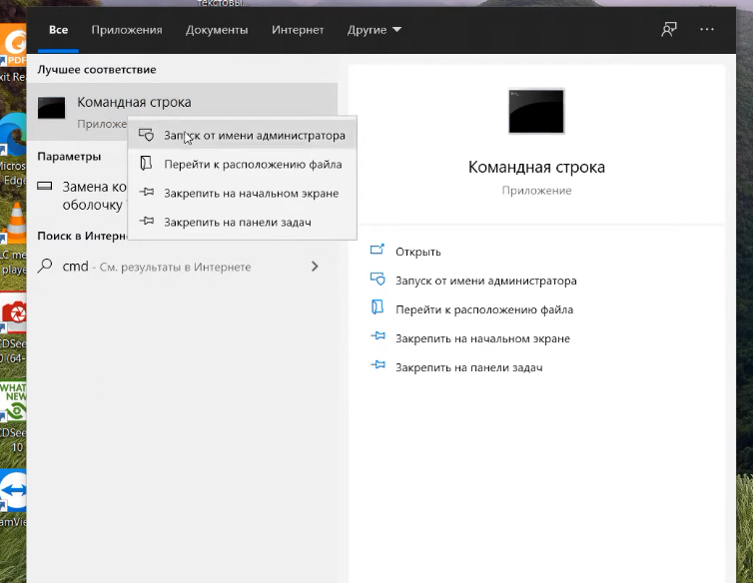Choose Запуск от имени администратора in context menu
Screen dimensions: 753x583
(254, 135)
